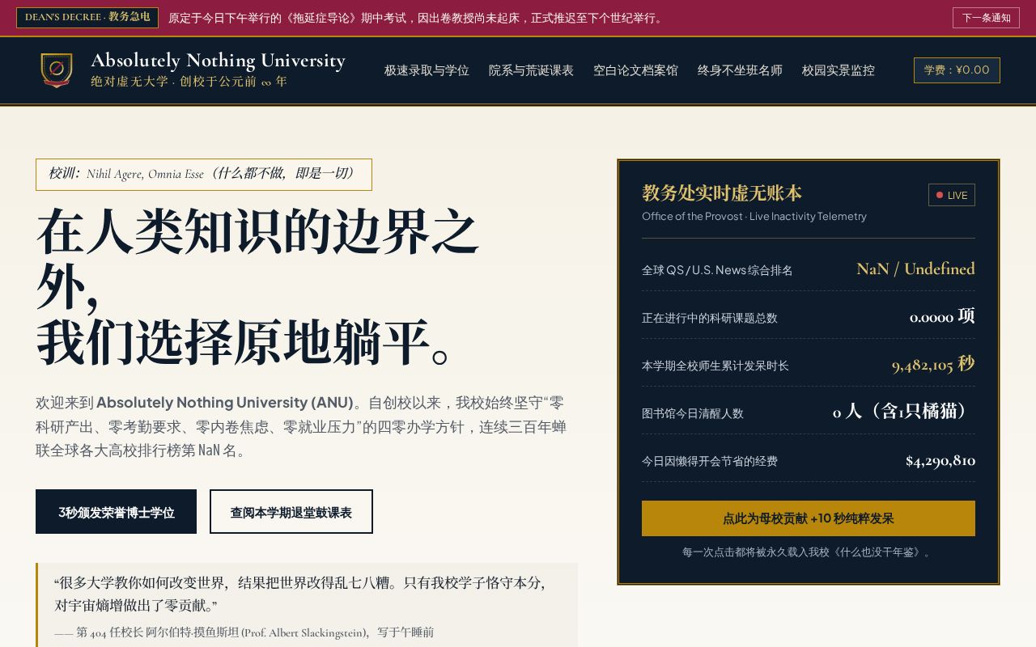Click the NaN / Undefined ranking value
Image resolution: width=1036 pixels, height=647 pixels.
[x=915, y=269]
